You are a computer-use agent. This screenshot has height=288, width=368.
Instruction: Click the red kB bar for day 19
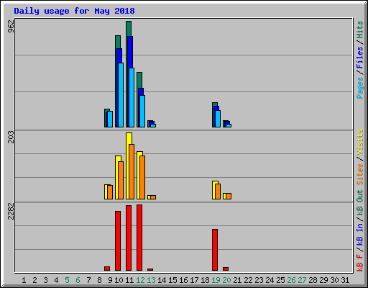[215, 250]
